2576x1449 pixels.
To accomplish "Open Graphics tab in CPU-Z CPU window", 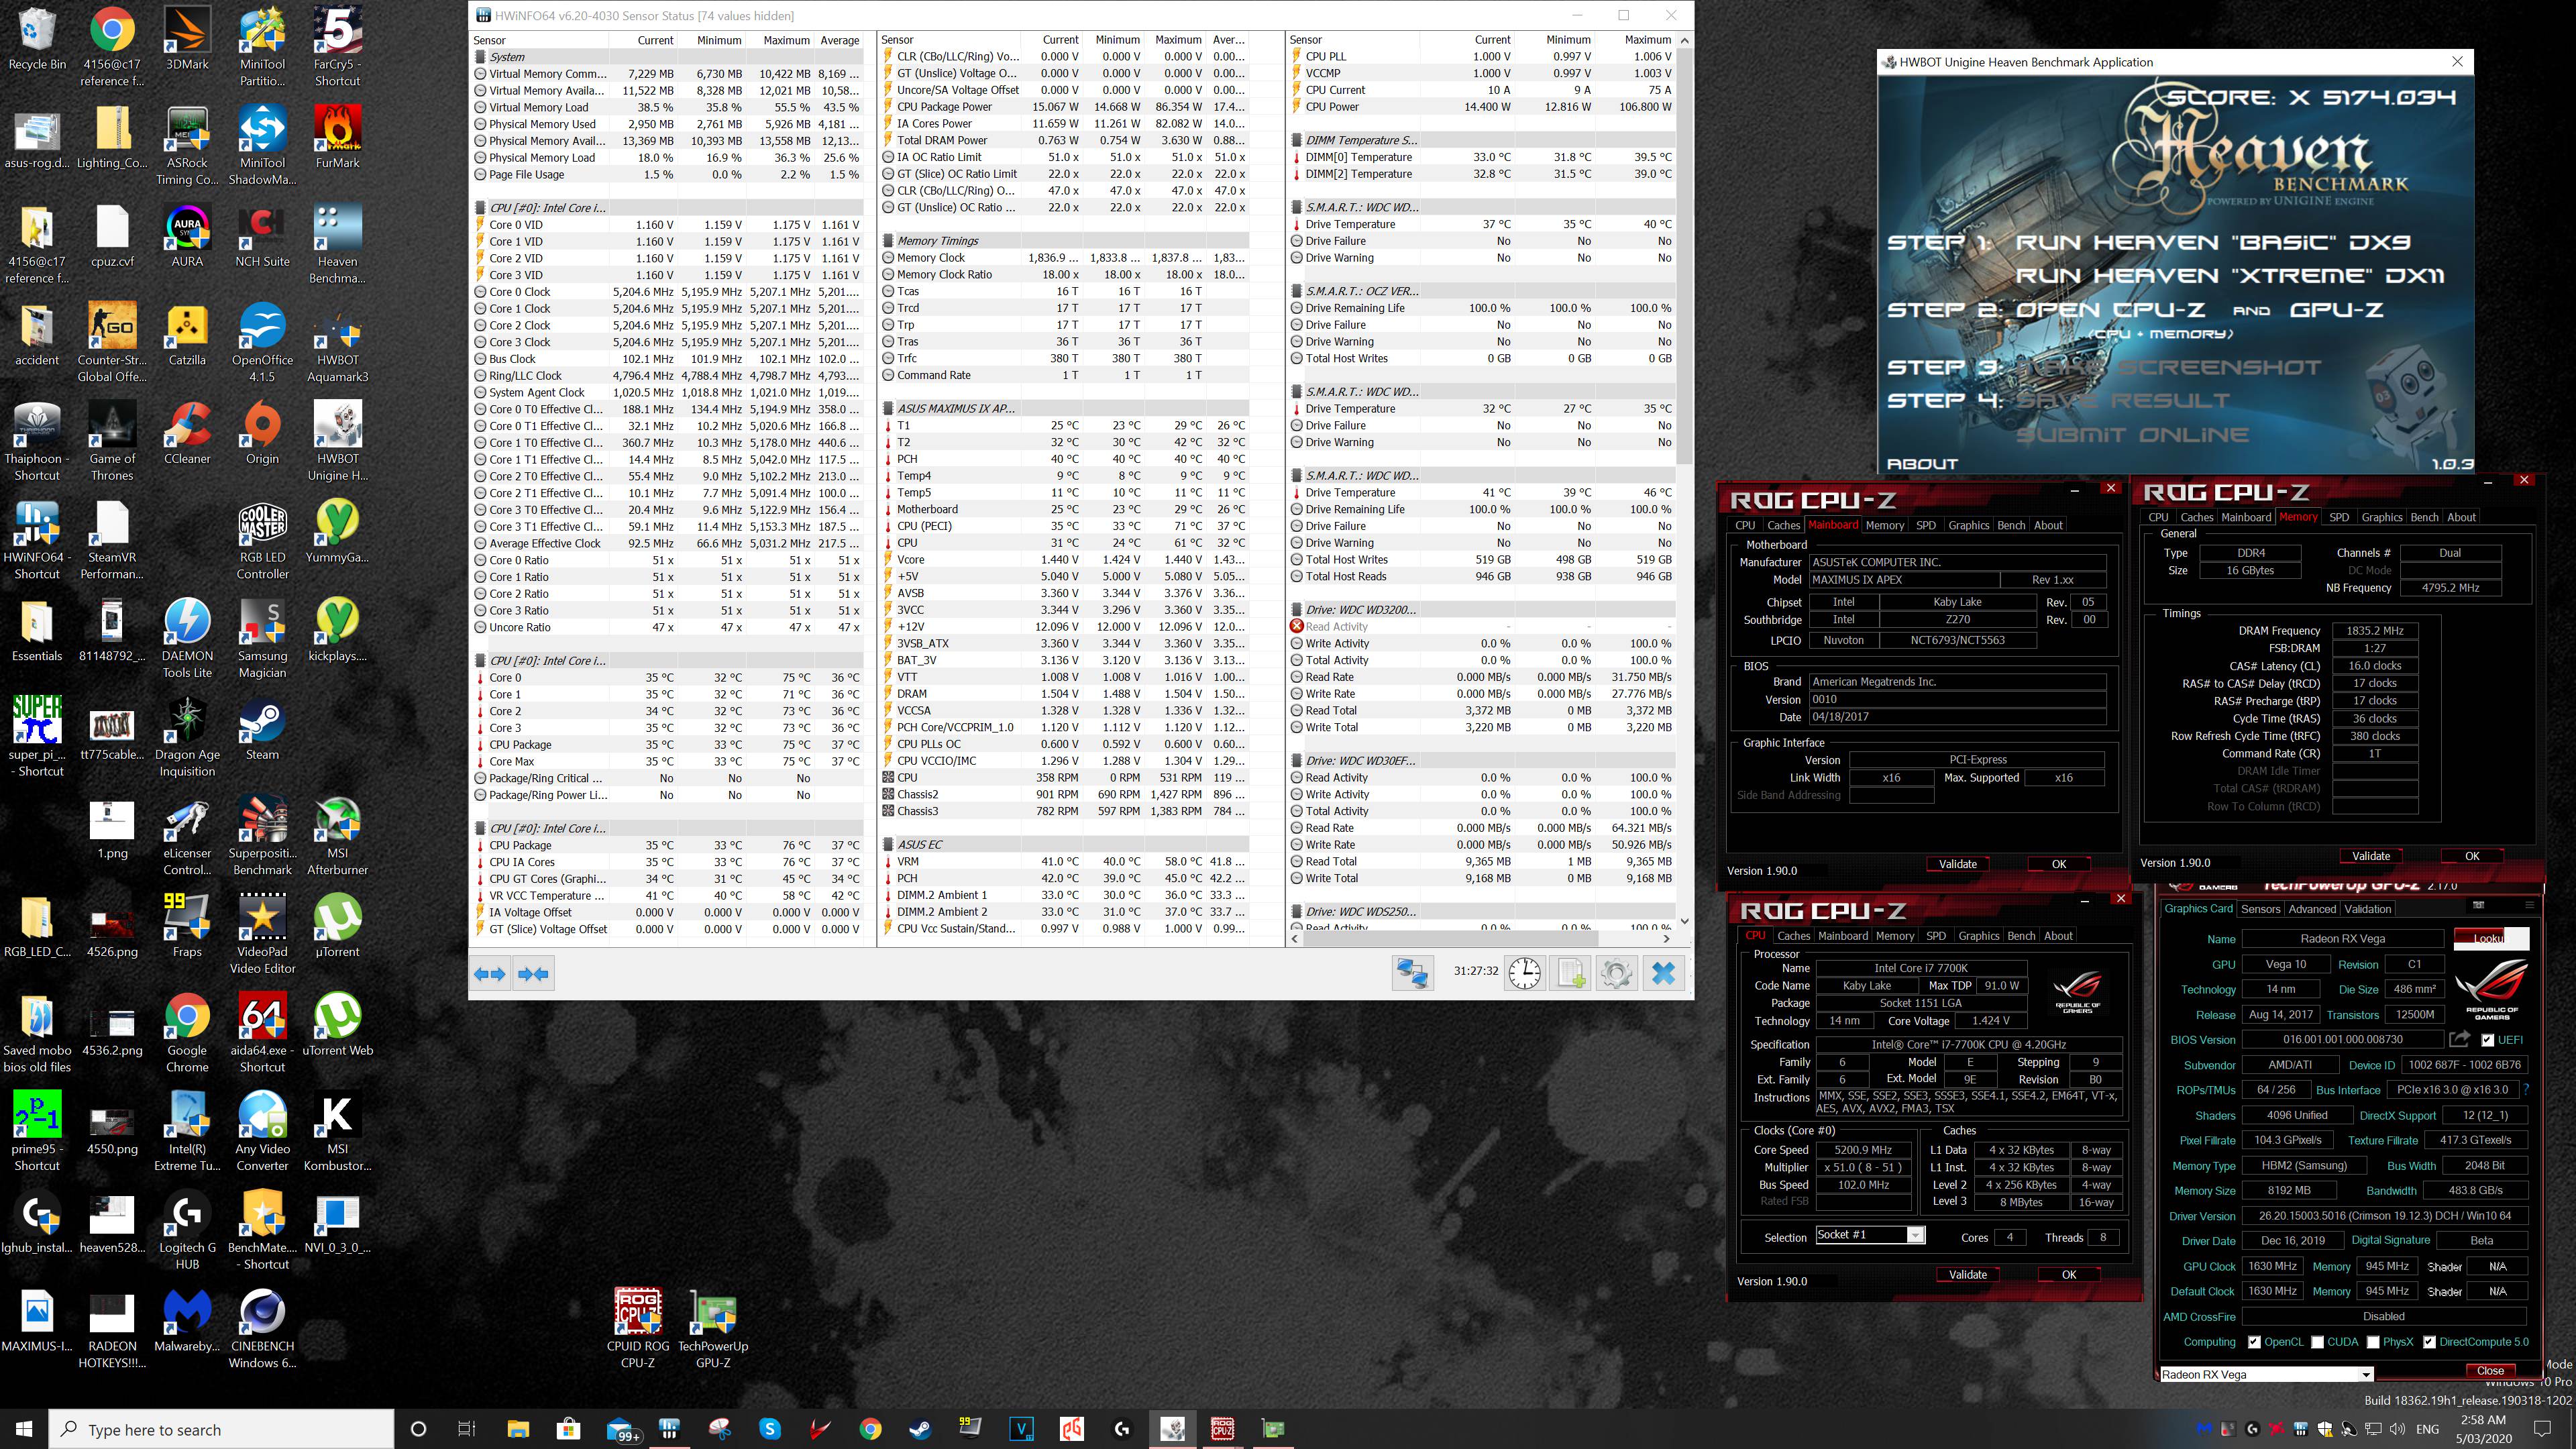I will pos(1978,936).
